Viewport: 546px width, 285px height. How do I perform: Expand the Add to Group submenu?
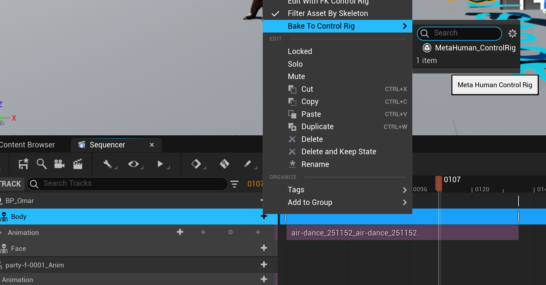point(338,202)
